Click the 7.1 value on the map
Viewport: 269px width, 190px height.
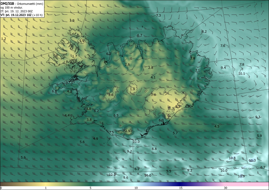pyautogui.click(x=197, y=70)
